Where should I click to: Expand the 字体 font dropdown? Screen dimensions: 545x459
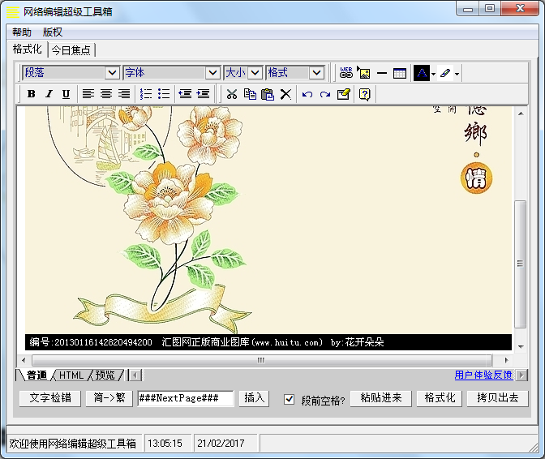[212, 73]
